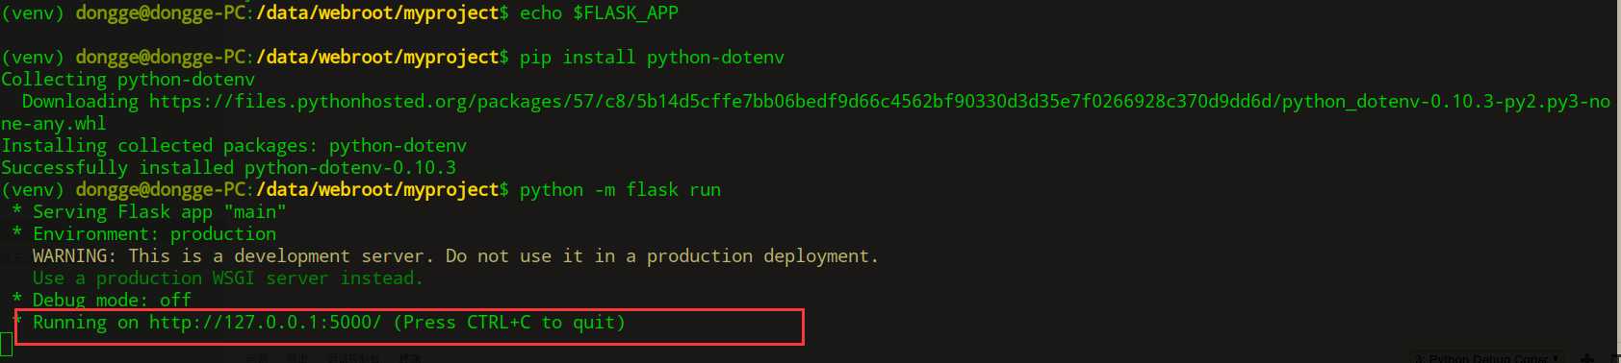Viewport: 1621px width, 363px height.
Task: Open the http://127.0.0.1:5000/ server link
Action: (x=265, y=323)
